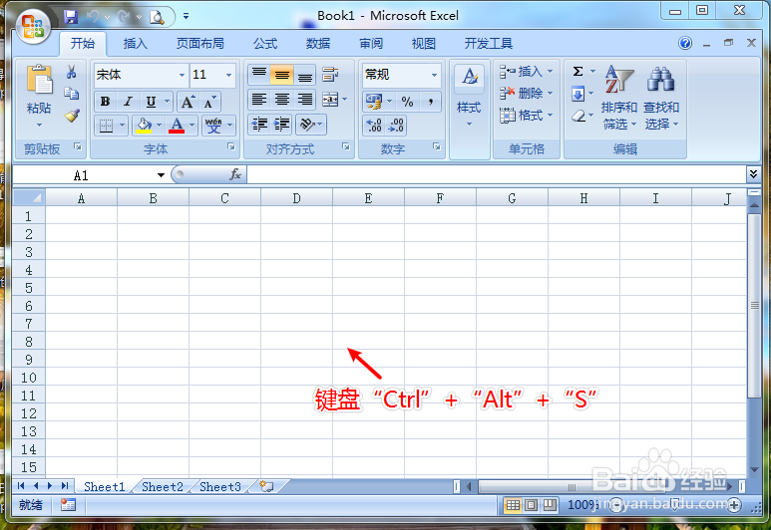The height and width of the screenshot is (530, 771).
Task: Toggle right text alignment
Action: tap(305, 100)
